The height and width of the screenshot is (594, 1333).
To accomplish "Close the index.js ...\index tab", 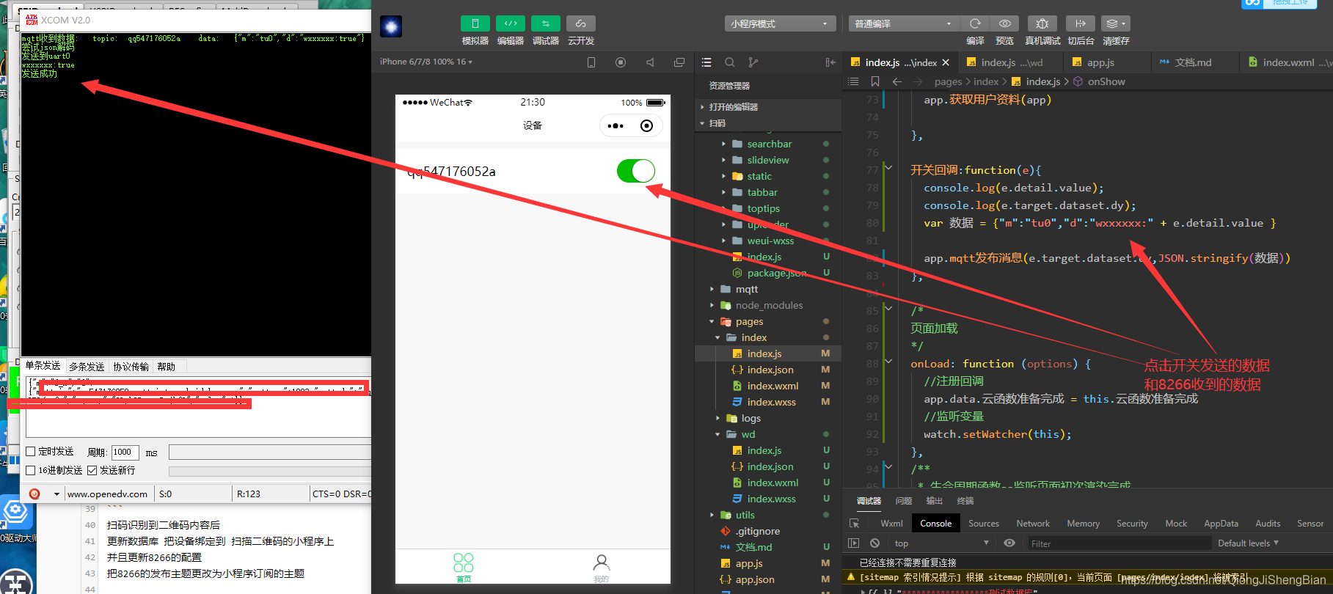I will coord(946,62).
